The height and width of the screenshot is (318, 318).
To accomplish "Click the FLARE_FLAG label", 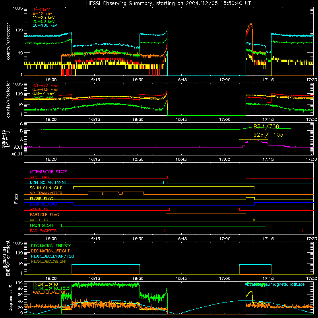I will (x=41, y=198).
